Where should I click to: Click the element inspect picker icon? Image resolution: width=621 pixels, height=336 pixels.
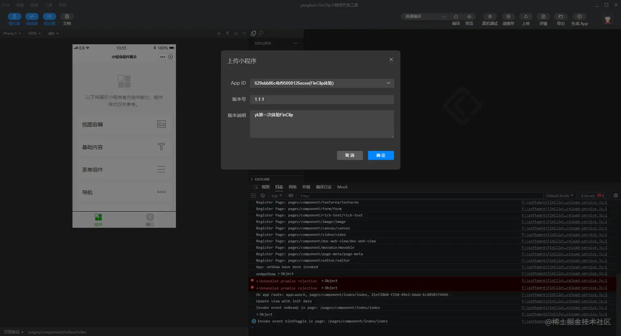coord(256,187)
